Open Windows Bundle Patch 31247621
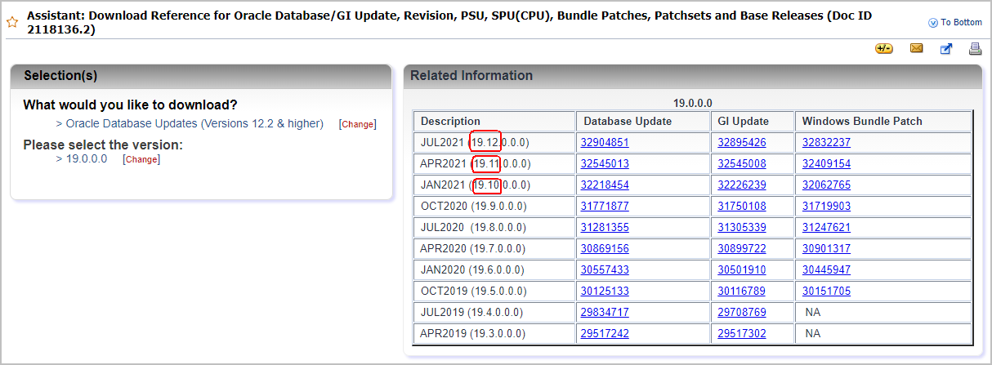992x365 pixels. coord(826,227)
